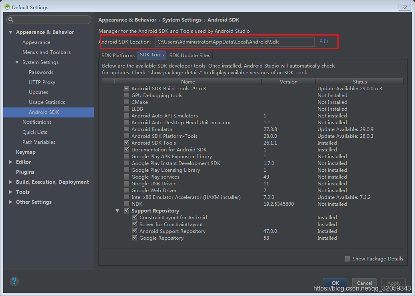
Task: Click 'Update Available: 7.3.2' status cell
Action: 344,197
